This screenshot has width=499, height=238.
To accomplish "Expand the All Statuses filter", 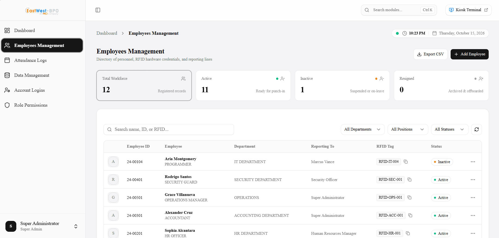I will point(450,129).
